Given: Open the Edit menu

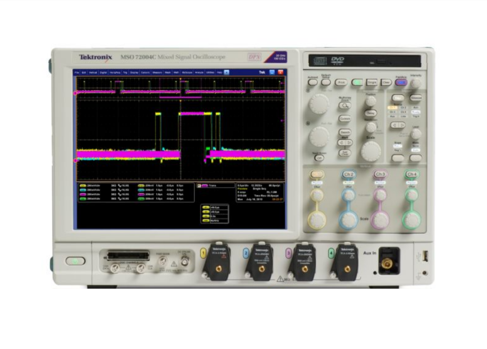Looking at the screenshot, I should pyautogui.click(x=84, y=72).
